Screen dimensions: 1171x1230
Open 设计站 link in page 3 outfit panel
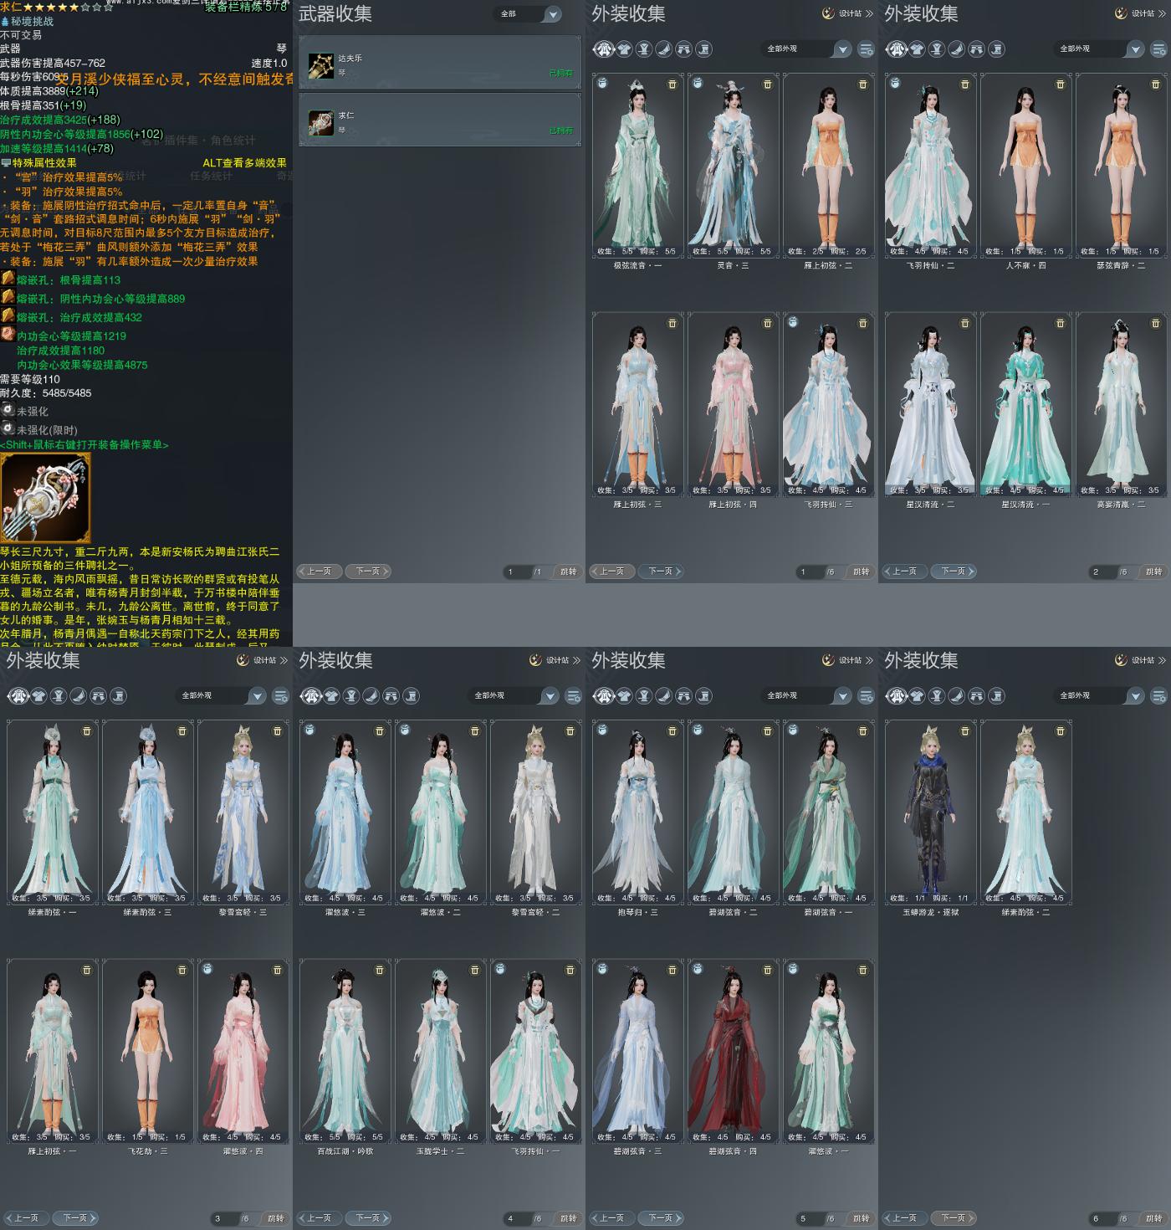[x=261, y=660]
